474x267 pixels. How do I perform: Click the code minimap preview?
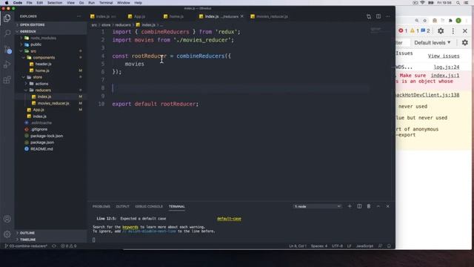pyautogui.click(x=375, y=30)
